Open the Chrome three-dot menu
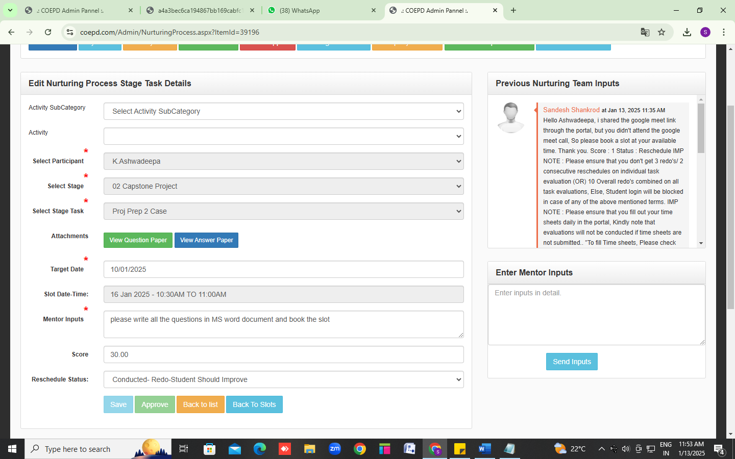 (723, 32)
